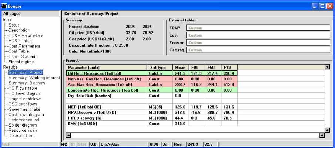Viewport: 335px width, 148px height.
Task: Toggle the MC status bar indicator
Action: coord(64,144)
